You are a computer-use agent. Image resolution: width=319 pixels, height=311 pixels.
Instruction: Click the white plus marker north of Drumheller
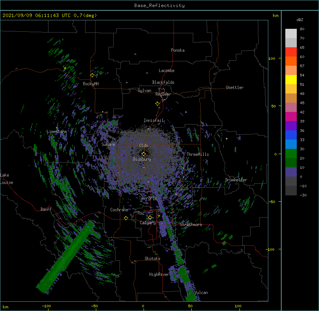click(226, 139)
